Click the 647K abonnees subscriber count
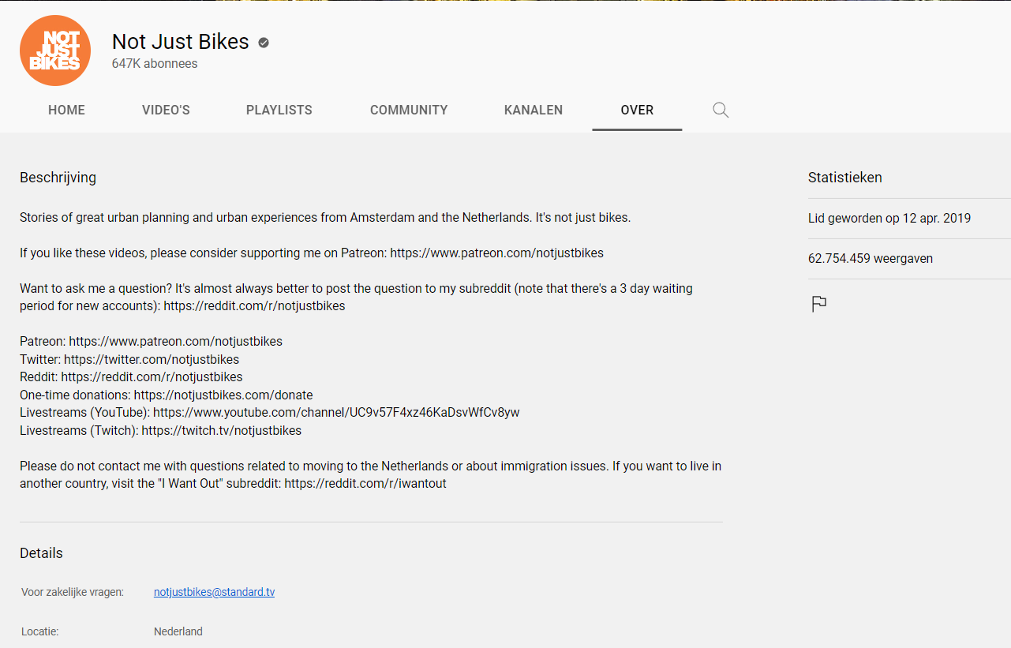 pos(155,64)
